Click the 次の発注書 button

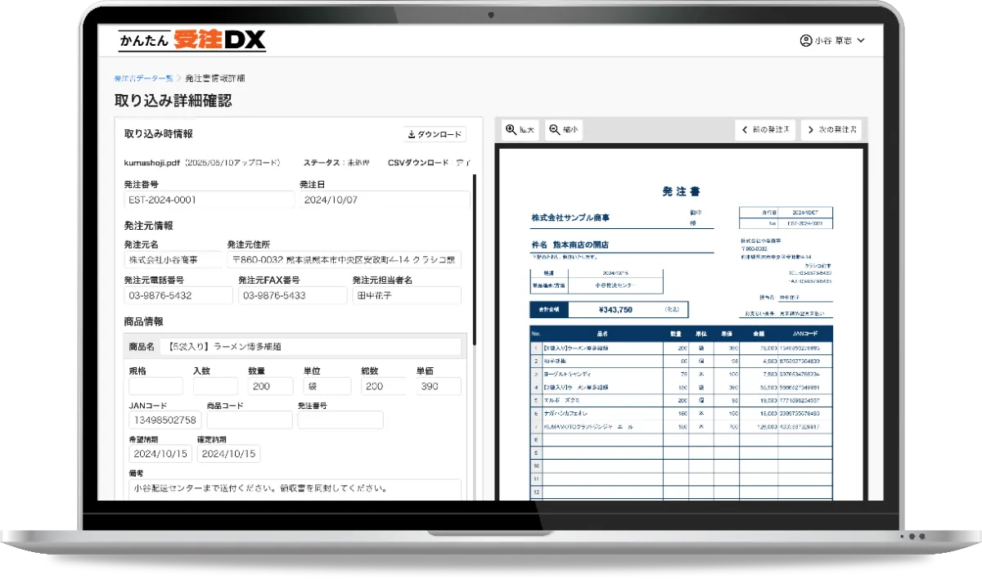(833, 129)
